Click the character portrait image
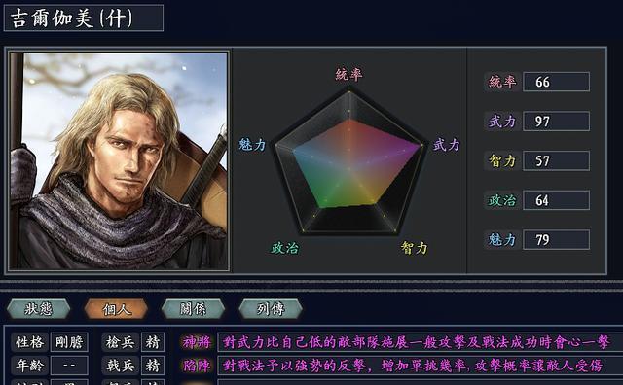The image size is (623, 385). pos(119,160)
